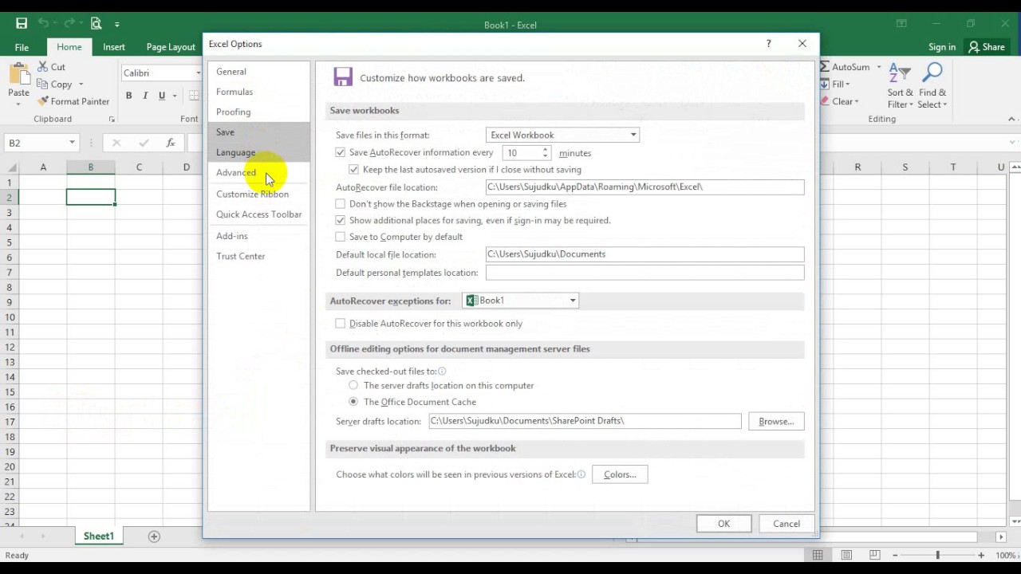Switch to Page Layout view in status bar

click(846, 555)
